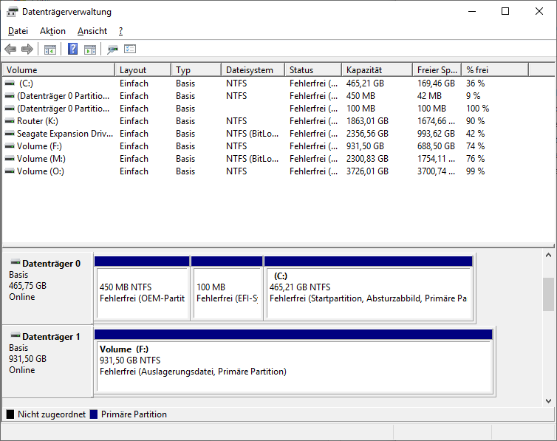Click the black Nicht zugeordnet legend swatch
Viewport: 557px width, 441px height.
coord(10,414)
